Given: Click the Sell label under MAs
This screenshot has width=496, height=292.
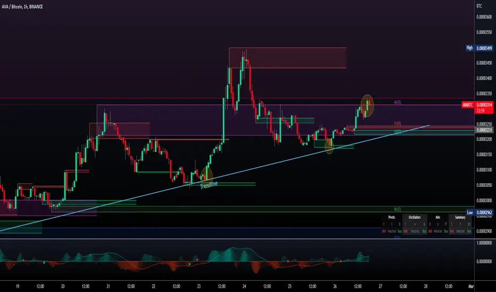Looking at the screenshot, I should click(x=430, y=231).
